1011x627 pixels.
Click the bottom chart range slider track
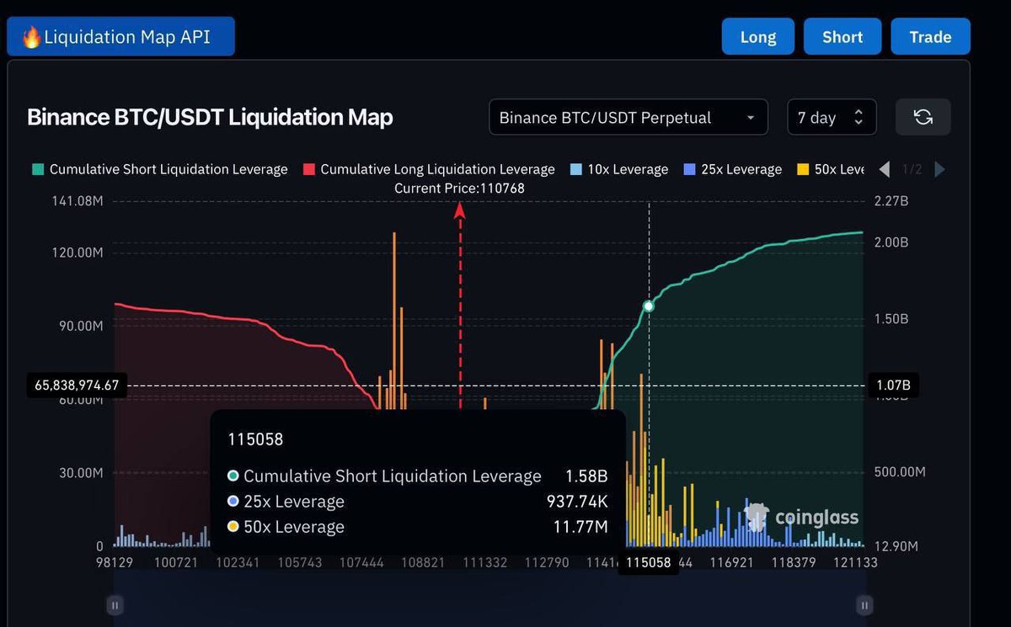coord(489,605)
